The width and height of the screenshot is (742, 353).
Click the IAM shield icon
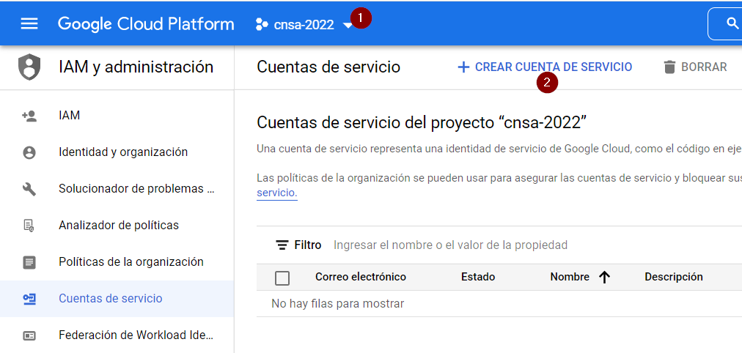tap(29, 67)
